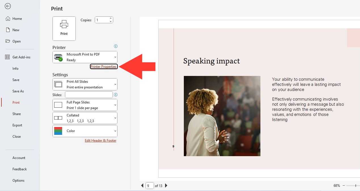Click the 'of 13' page count text
This screenshot has height=191, width=360.
(159, 186)
